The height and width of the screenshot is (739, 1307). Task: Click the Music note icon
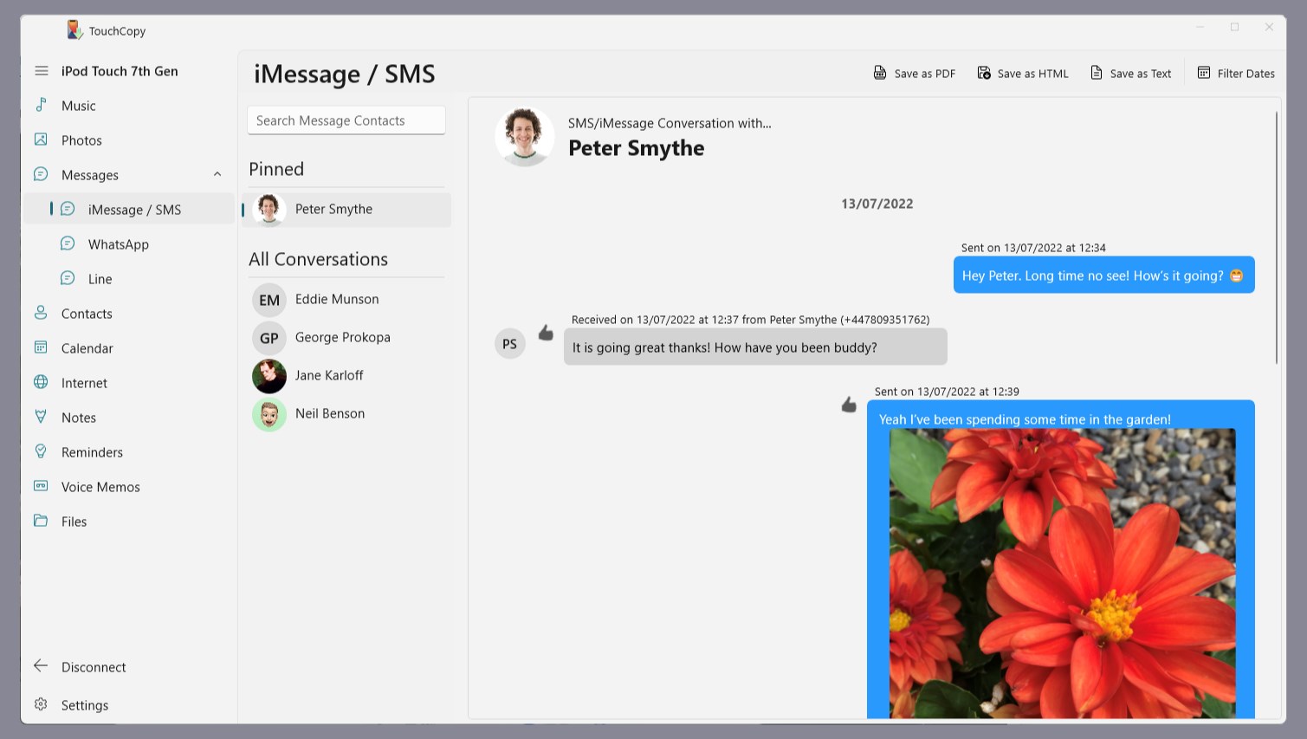pyautogui.click(x=41, y=105)
